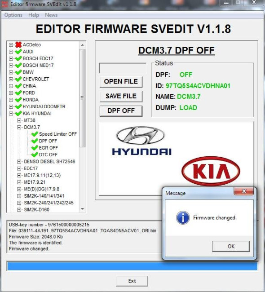Click the KIA logo image

211,171
